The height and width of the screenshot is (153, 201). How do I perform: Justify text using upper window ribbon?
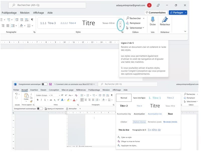(8, 26)
